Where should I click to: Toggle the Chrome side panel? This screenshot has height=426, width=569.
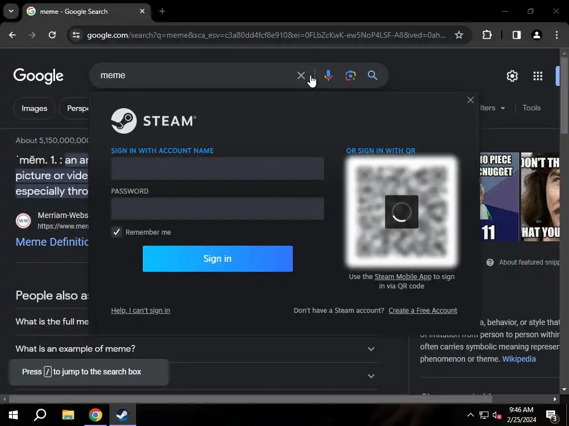tap(517, 35)
